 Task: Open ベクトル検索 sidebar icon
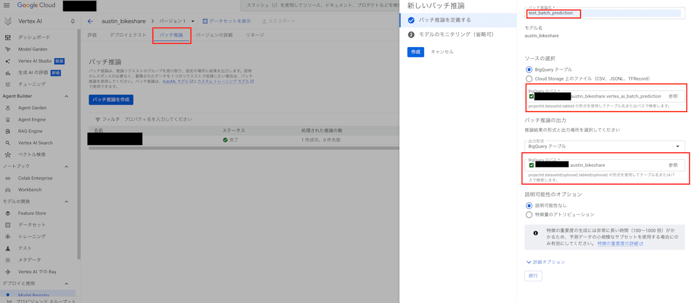click(x=7, y=155)
